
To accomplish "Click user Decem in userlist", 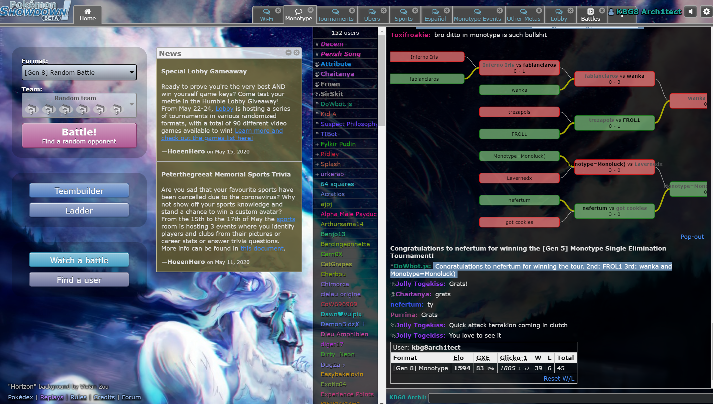I will pos(345,44).
